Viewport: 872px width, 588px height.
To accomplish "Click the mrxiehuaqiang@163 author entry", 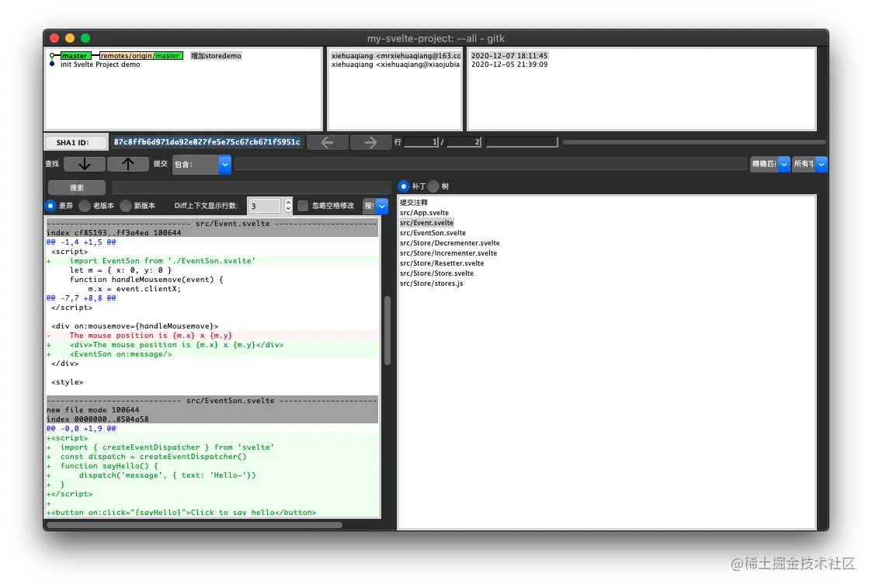I will 395,56.
